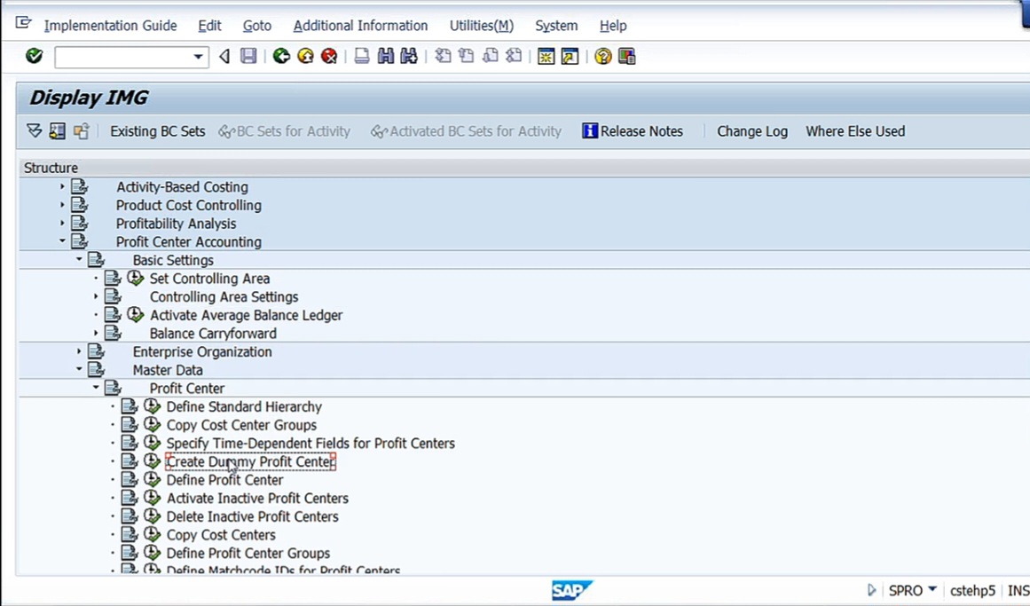Image resolution: width=1030 pixels, height=606 pixels.
Task: Click the Save diskette icon
Action: (x=248, y=57)
